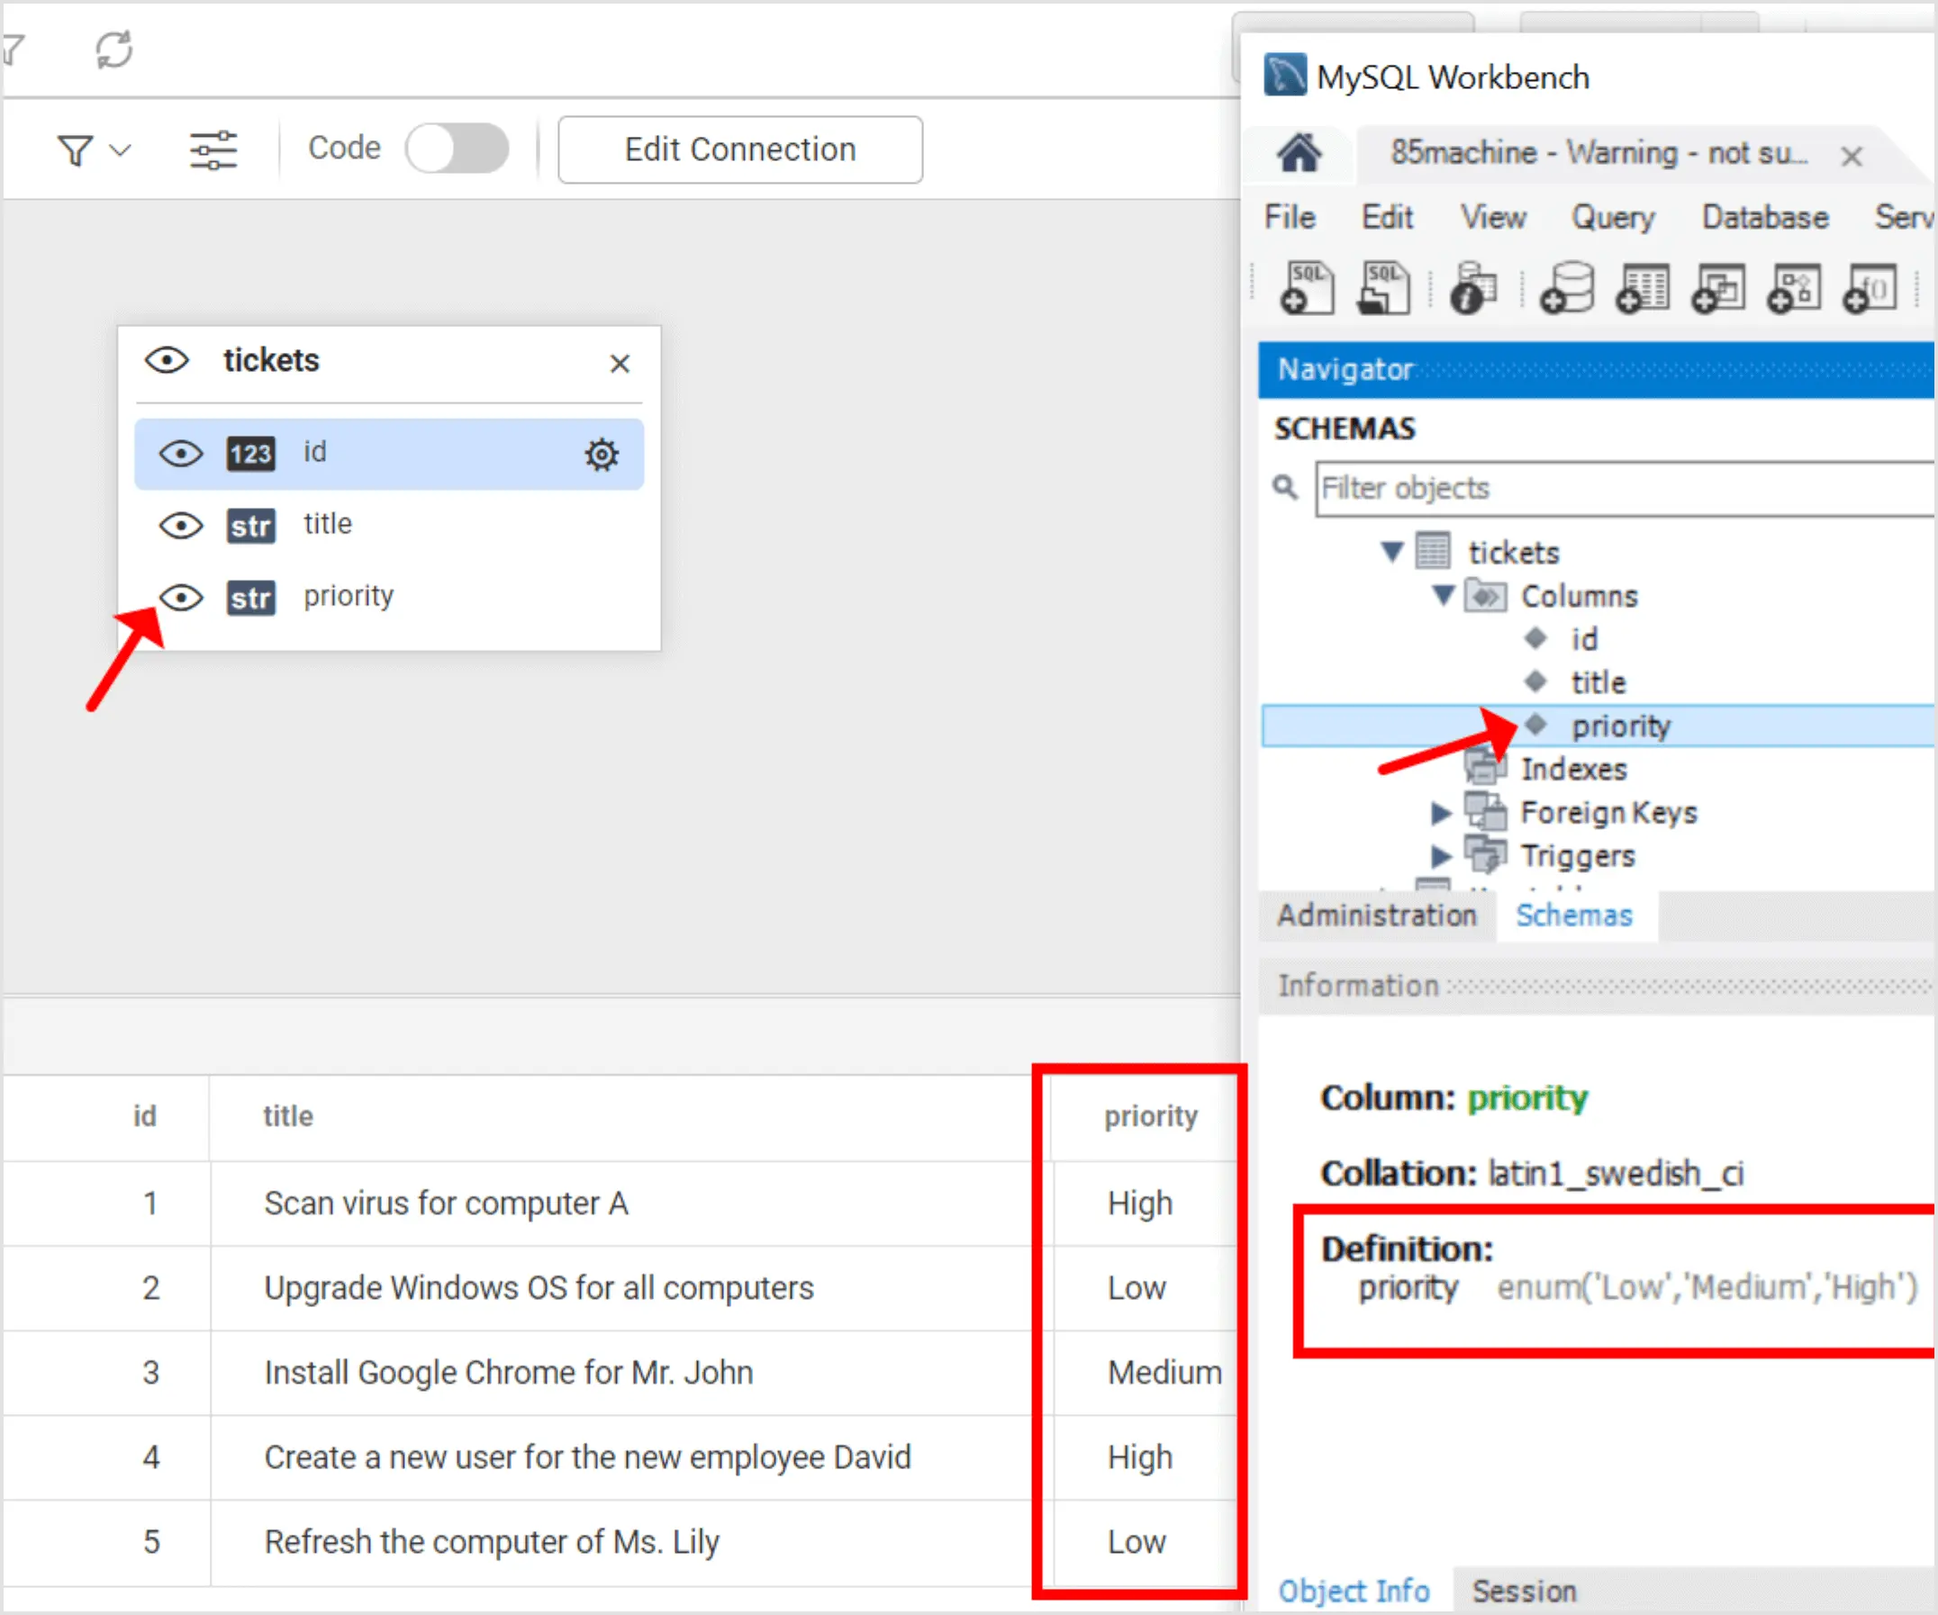The width and height of the screenshot is (1938, 1615).
Task: Open an existing SQL script file
Action: pyautogui.click(x=1382, y=286)
